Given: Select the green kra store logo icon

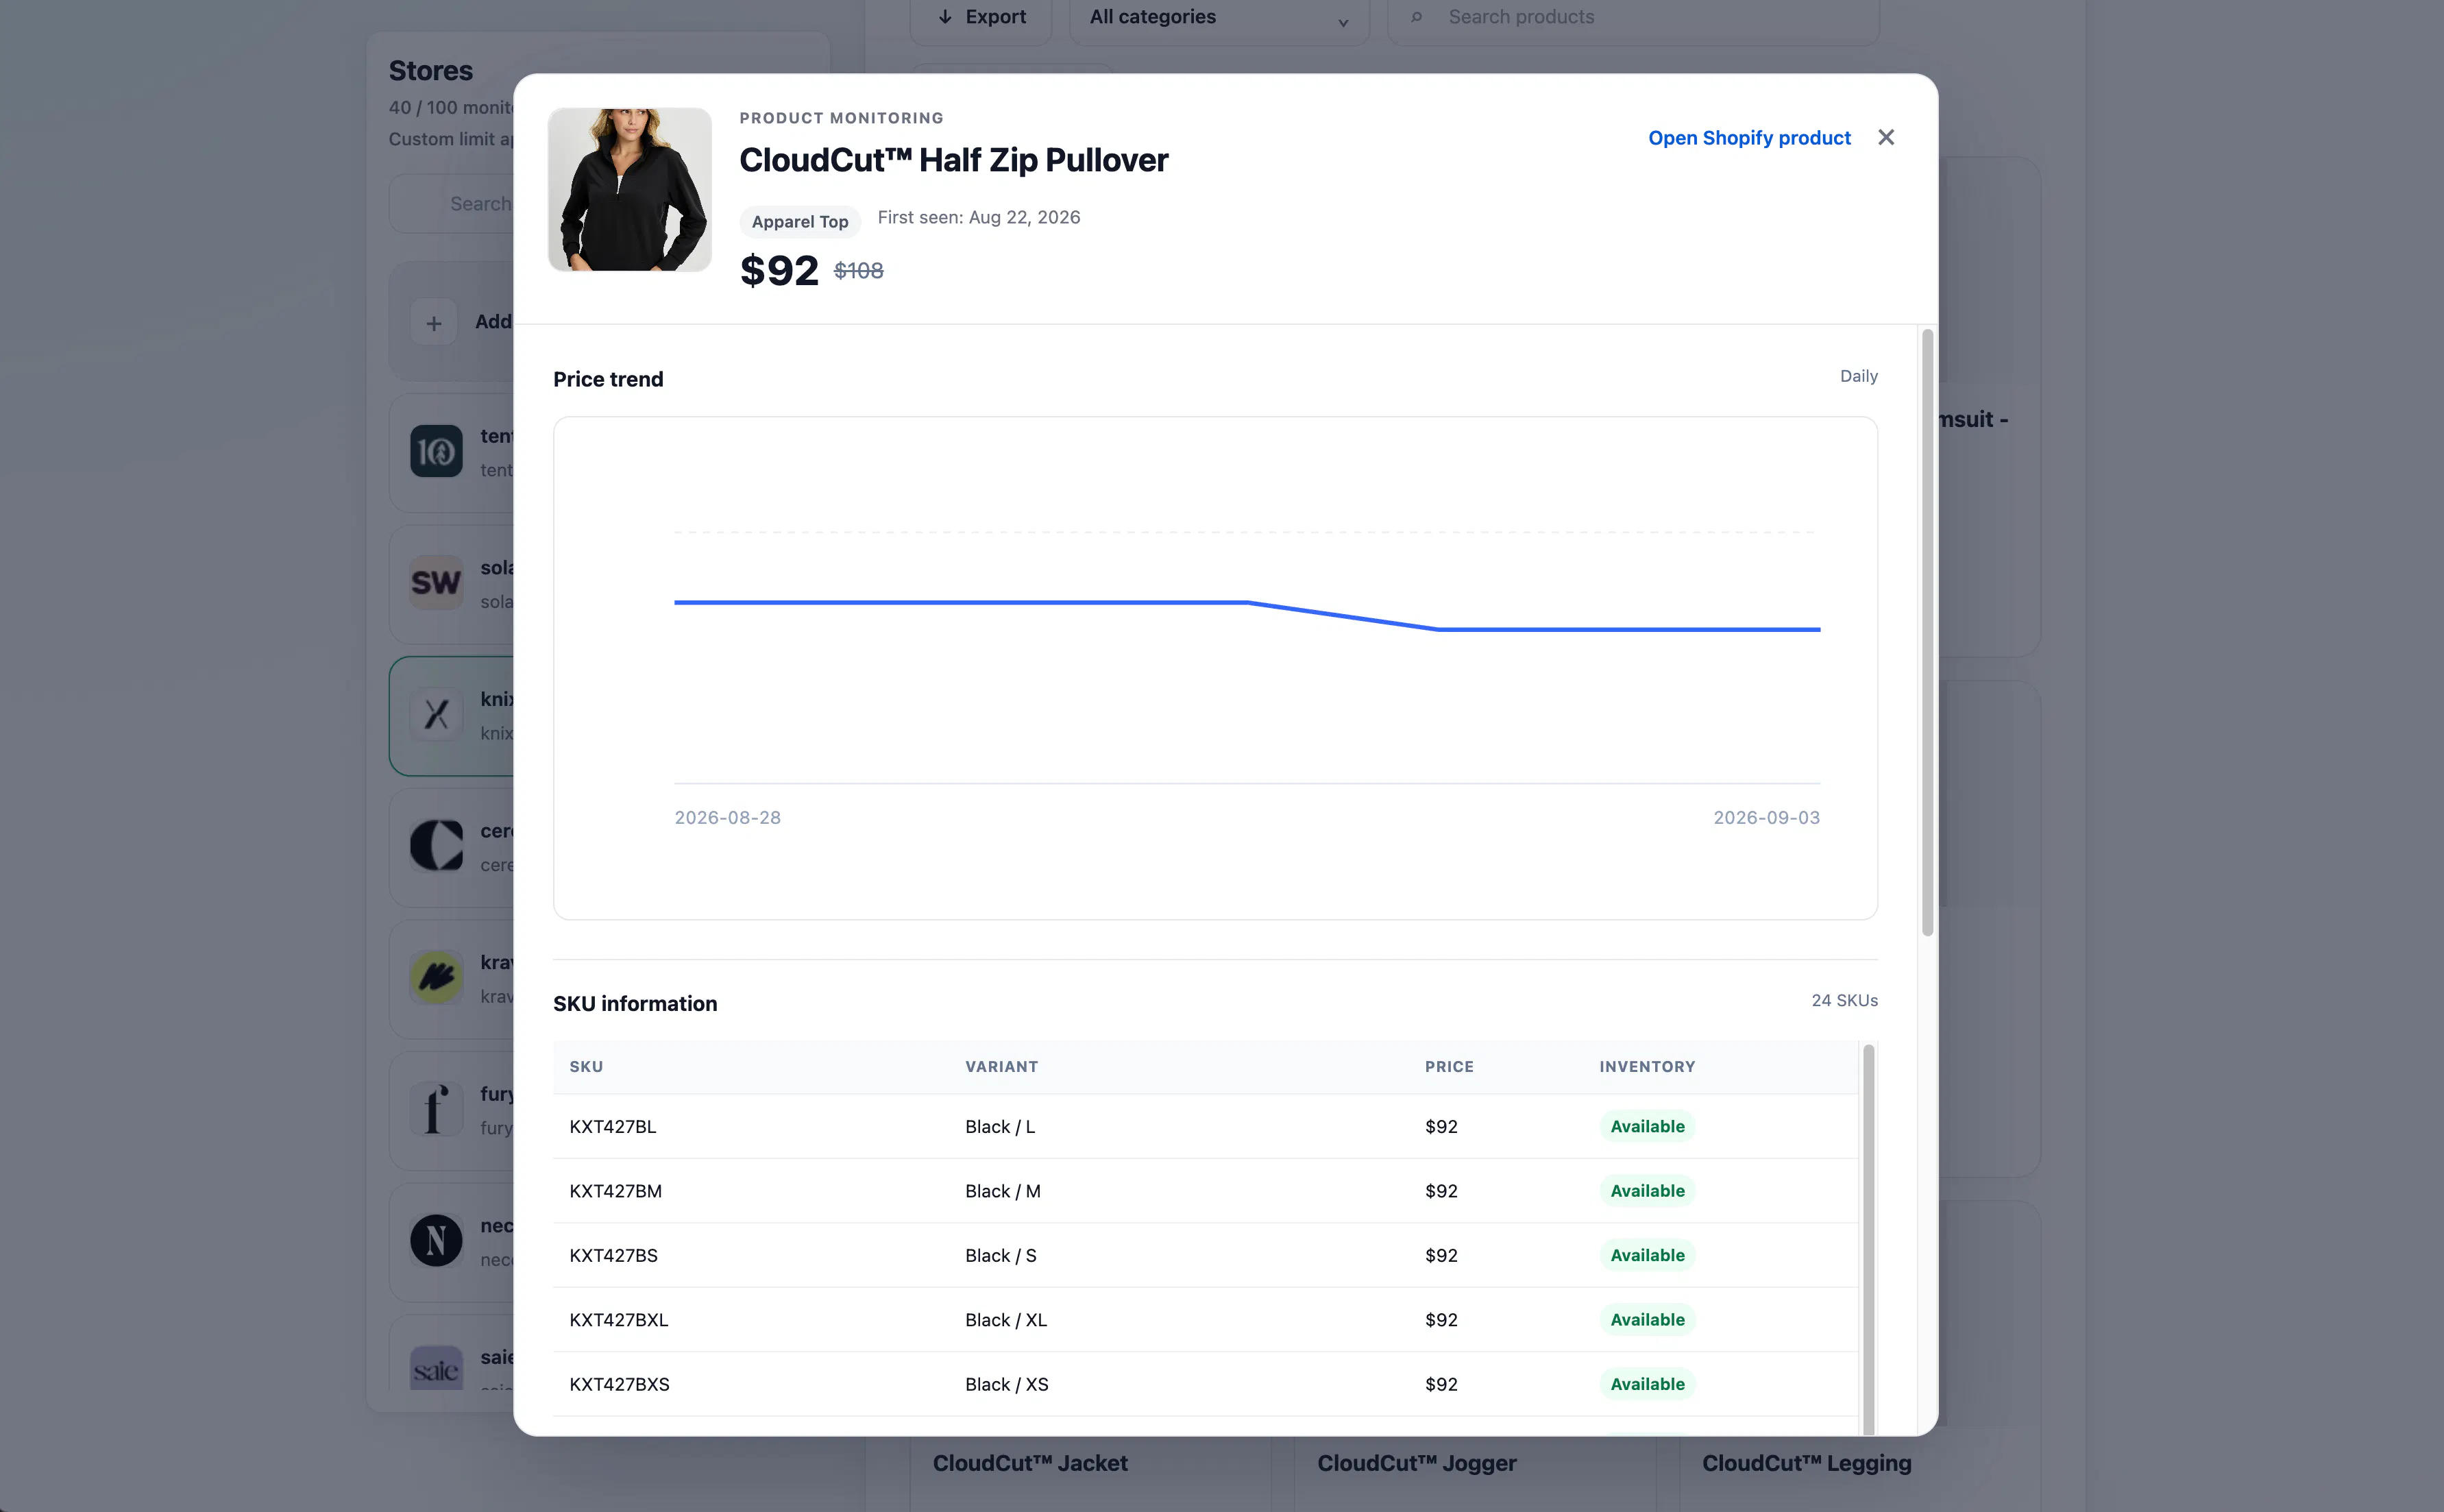Looking at the screenshot, I should (436, 978).
